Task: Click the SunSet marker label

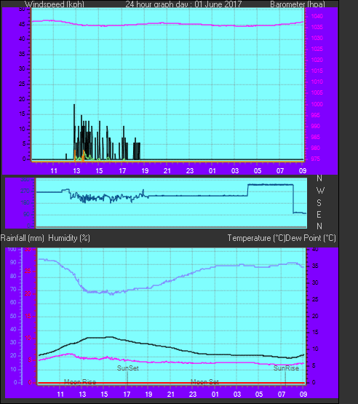Action: tap(128, 368)
